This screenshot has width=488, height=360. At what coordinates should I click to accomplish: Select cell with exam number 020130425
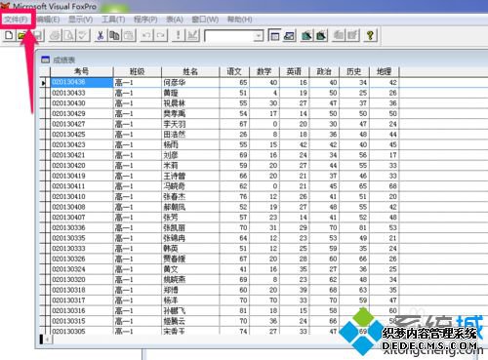[82, 135]
